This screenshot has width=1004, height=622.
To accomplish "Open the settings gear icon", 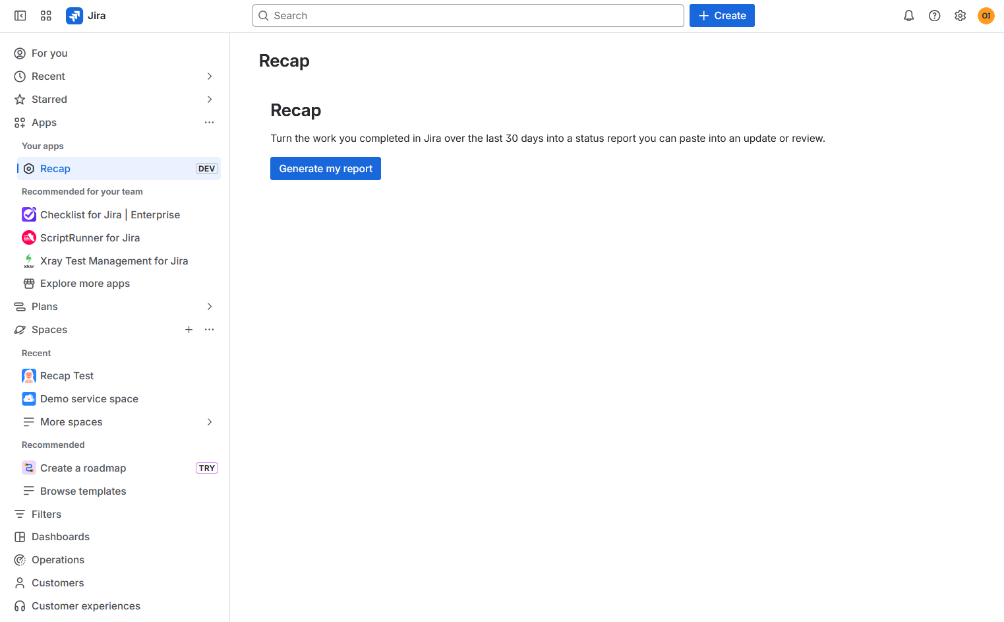I will [x=960, y=16].
